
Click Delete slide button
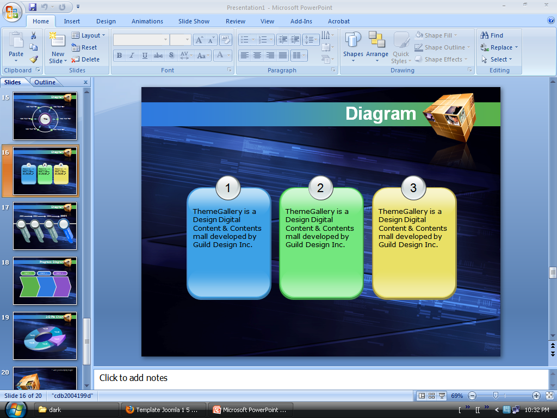(x=85, y=59)
